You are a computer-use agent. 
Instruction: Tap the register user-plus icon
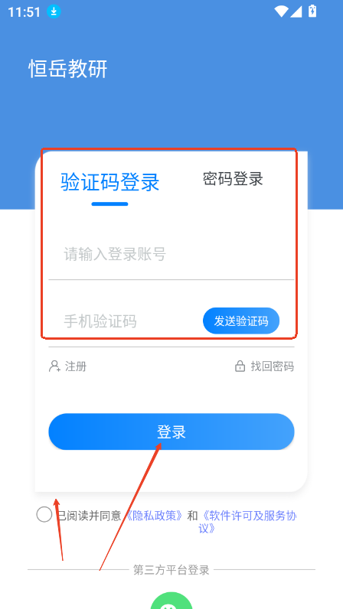point(54,366)
